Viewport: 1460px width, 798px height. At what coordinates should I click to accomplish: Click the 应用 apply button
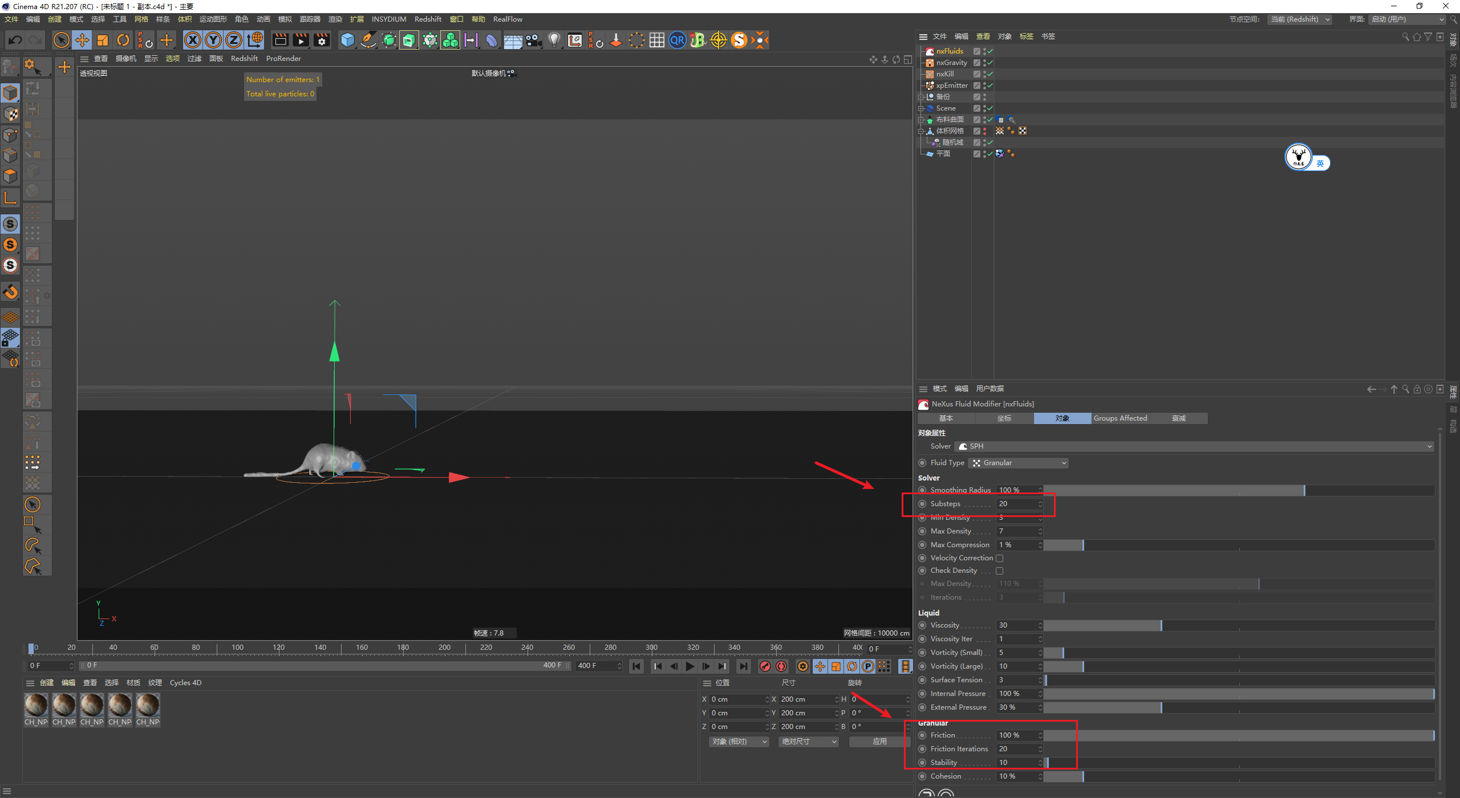pos(879,742)
